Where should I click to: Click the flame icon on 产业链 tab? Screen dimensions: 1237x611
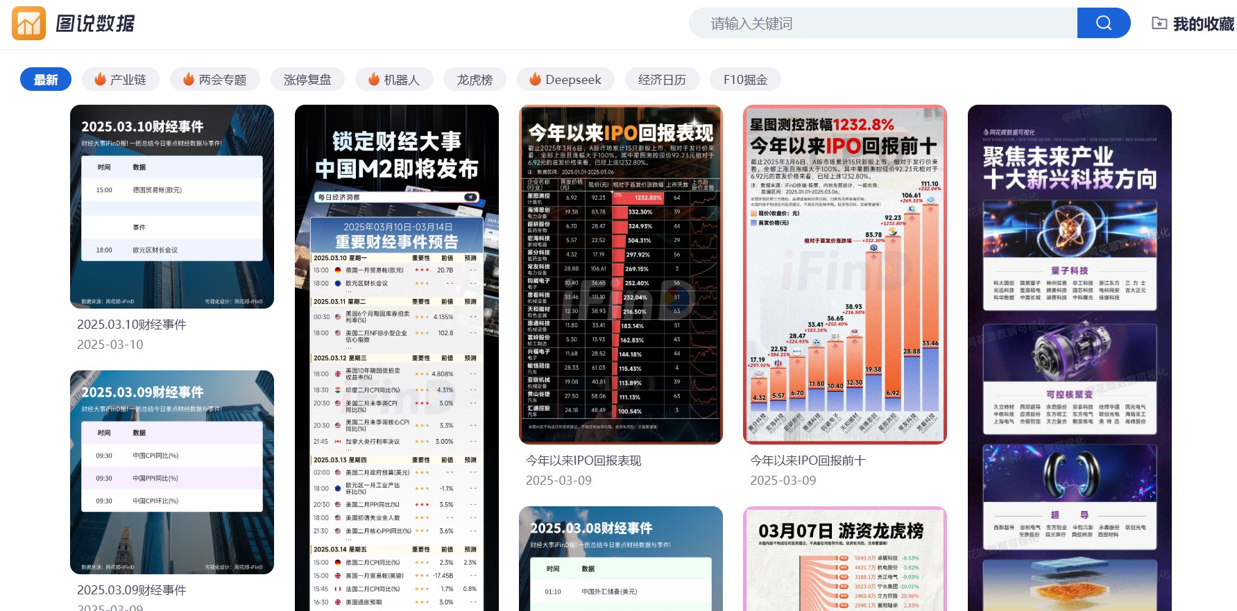[x=101, y=79]
